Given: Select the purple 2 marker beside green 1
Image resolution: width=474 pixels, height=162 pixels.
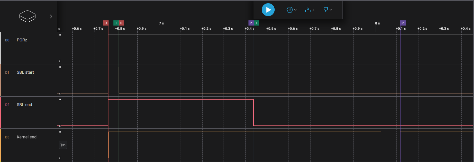Looking at the screenshot, I should click(251, 23).
